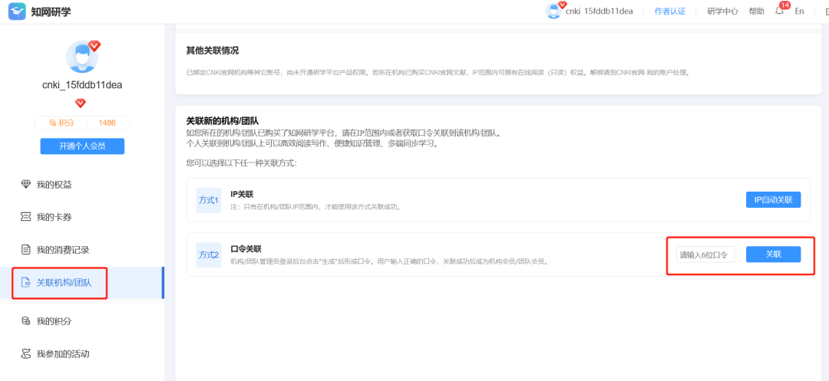Click the coins icon beside 我的积分
This screenshot has height=381, width=829.
[x=26, y=320]
